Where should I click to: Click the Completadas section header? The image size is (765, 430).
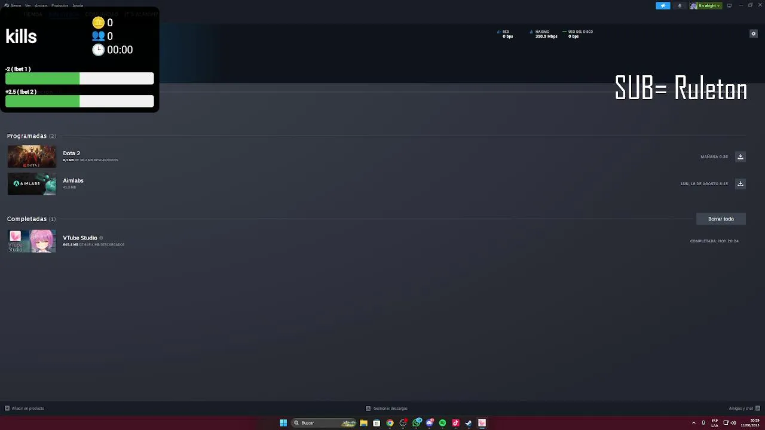pos(31,219)
